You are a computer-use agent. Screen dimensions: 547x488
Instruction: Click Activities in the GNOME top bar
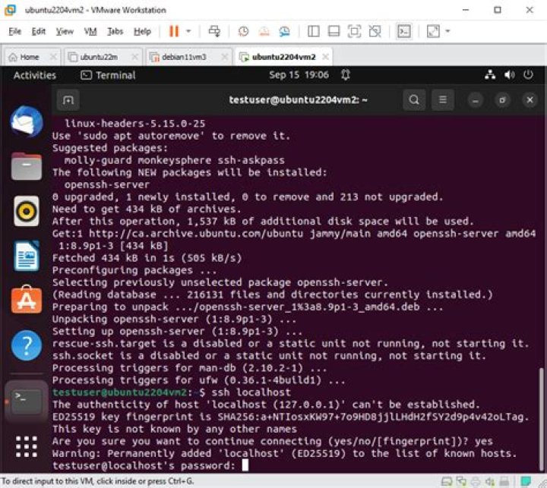click(34, 75)
